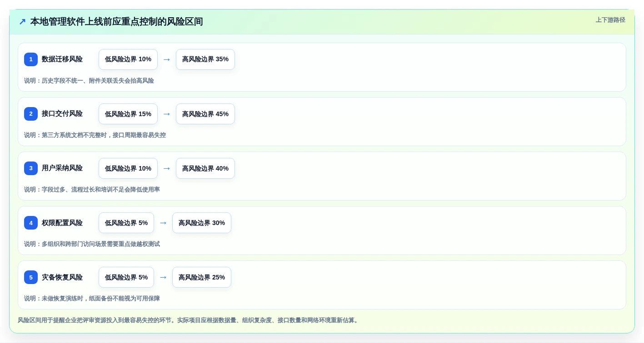Select number badge 5 for 灾备恢复风险
644x343 pixels.
coord(31,277)
